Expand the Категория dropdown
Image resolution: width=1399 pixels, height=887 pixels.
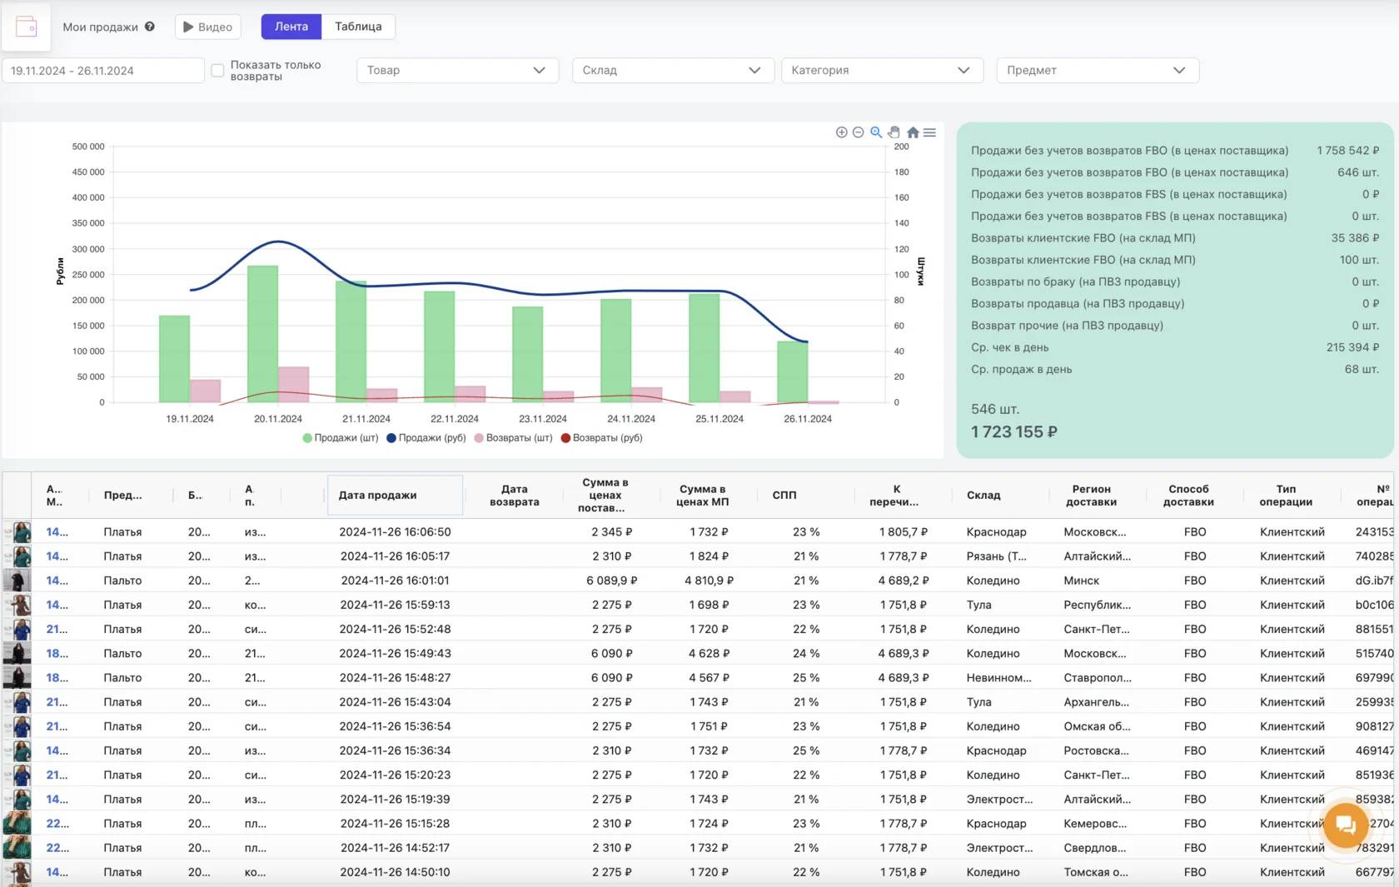pos(881,71)
